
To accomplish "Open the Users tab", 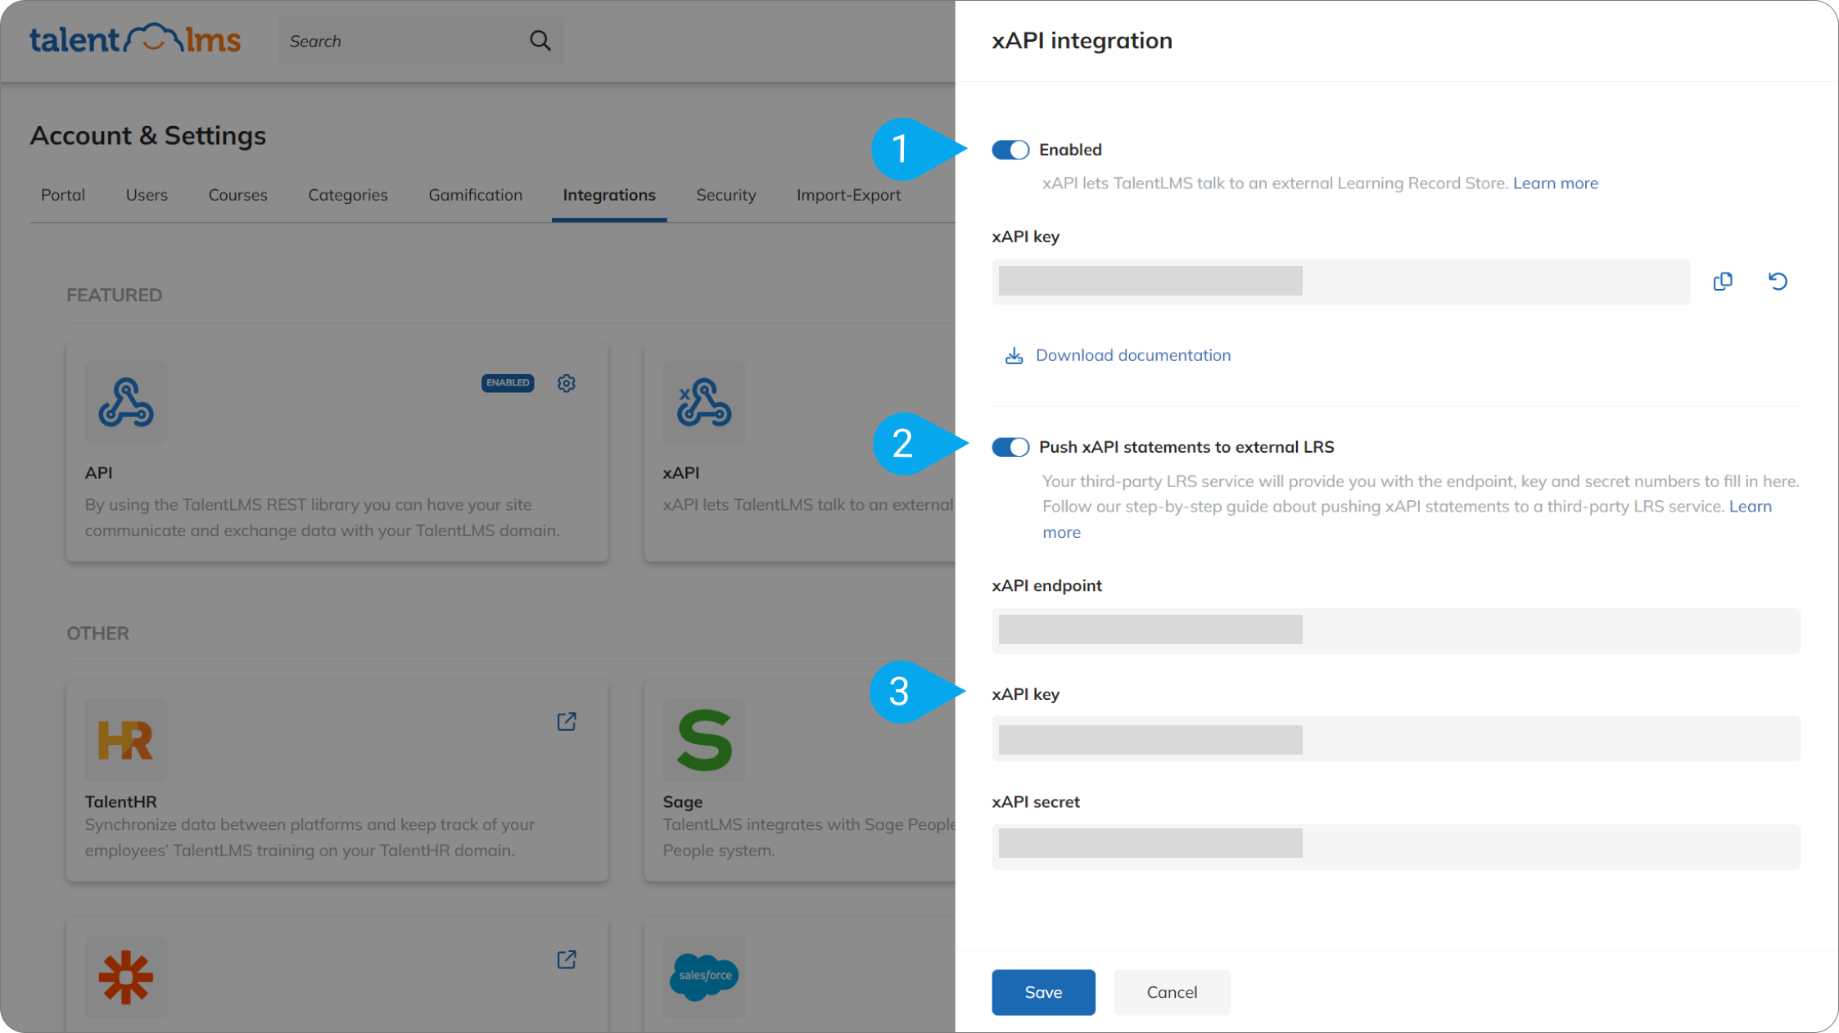I will click(x=147, y=195).
